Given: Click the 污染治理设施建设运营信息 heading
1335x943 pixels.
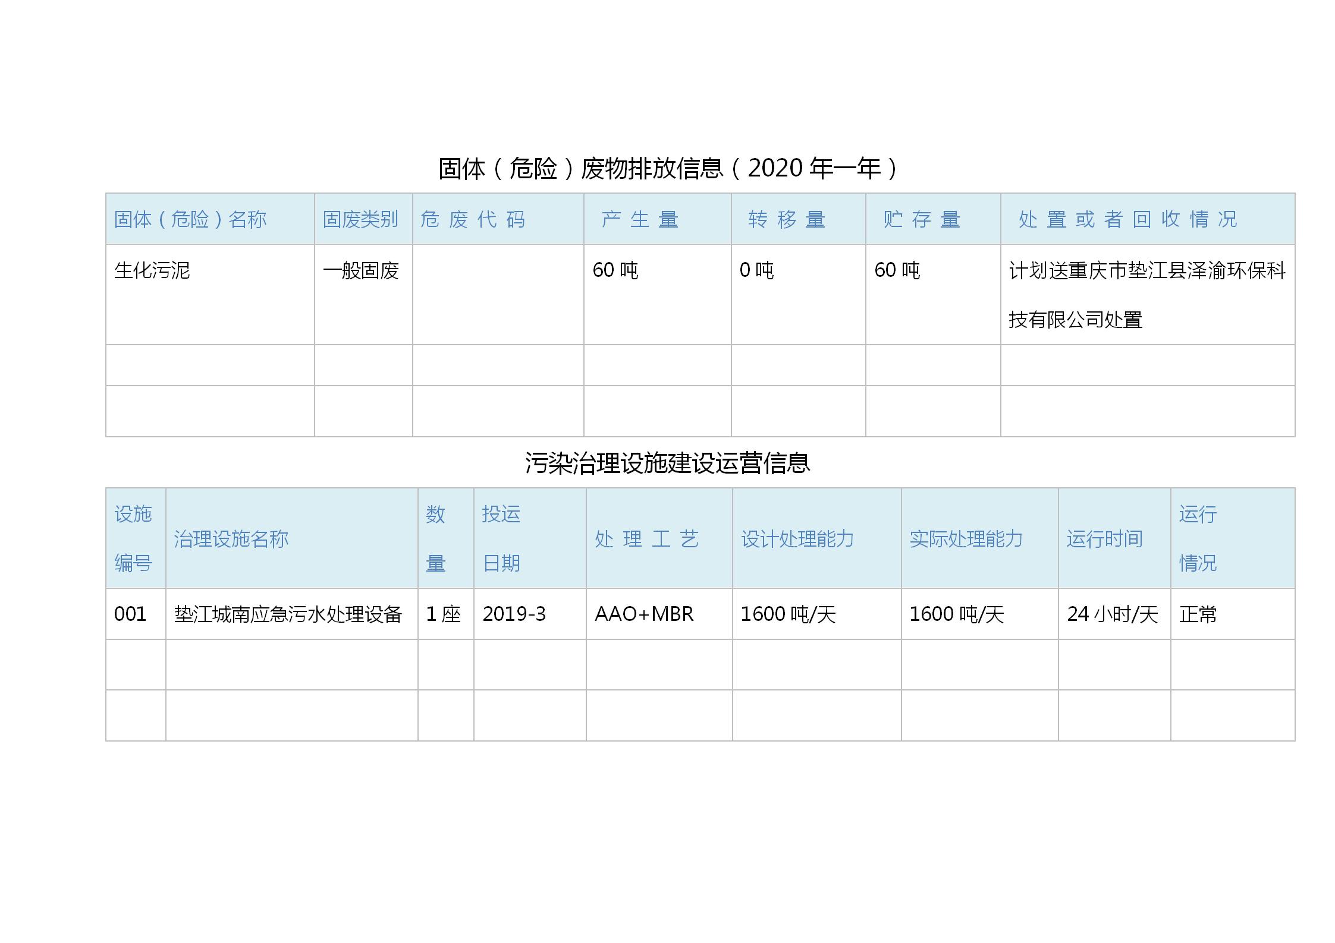Looking at the screenshot, I should 667,463.
